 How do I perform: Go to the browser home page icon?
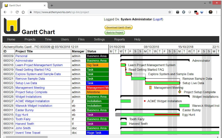pyautogui.click(x=24, y=12)
